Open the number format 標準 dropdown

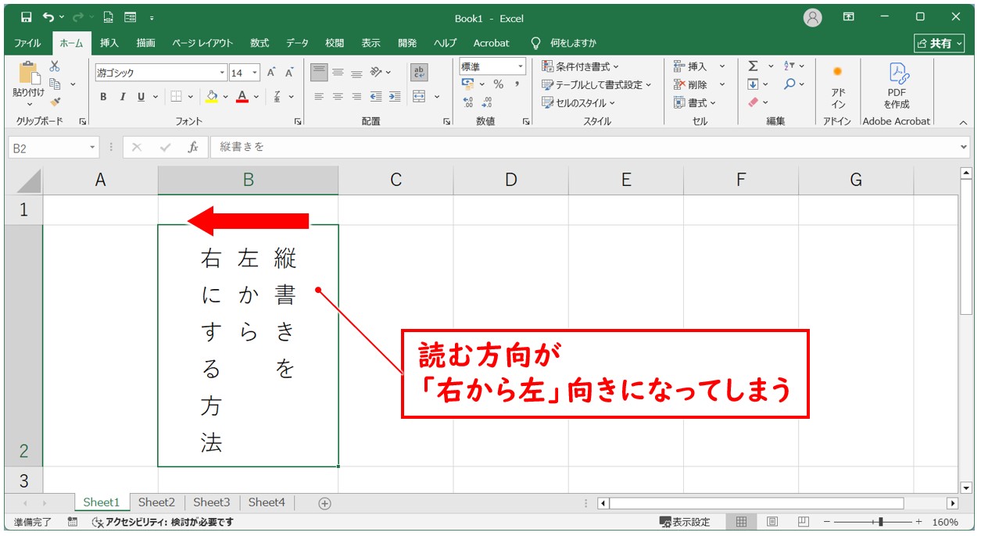click(x=521, y=66)
